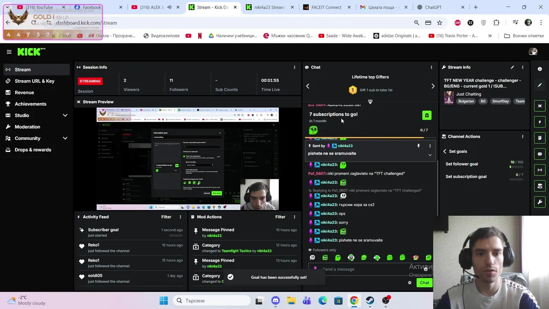Image resolution: width=549 pixels, height=309 pixels.
Task: Switch to the FACEIT Connect browser tab
Action: click(x=327, y=7)
